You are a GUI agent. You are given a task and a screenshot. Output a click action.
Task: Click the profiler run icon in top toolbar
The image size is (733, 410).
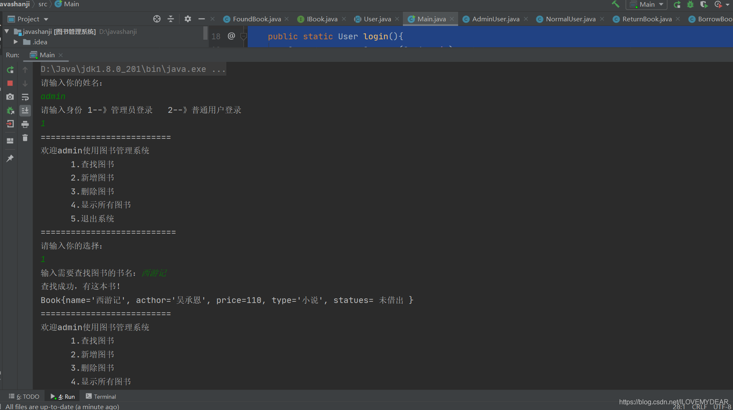tap(718, 5)
